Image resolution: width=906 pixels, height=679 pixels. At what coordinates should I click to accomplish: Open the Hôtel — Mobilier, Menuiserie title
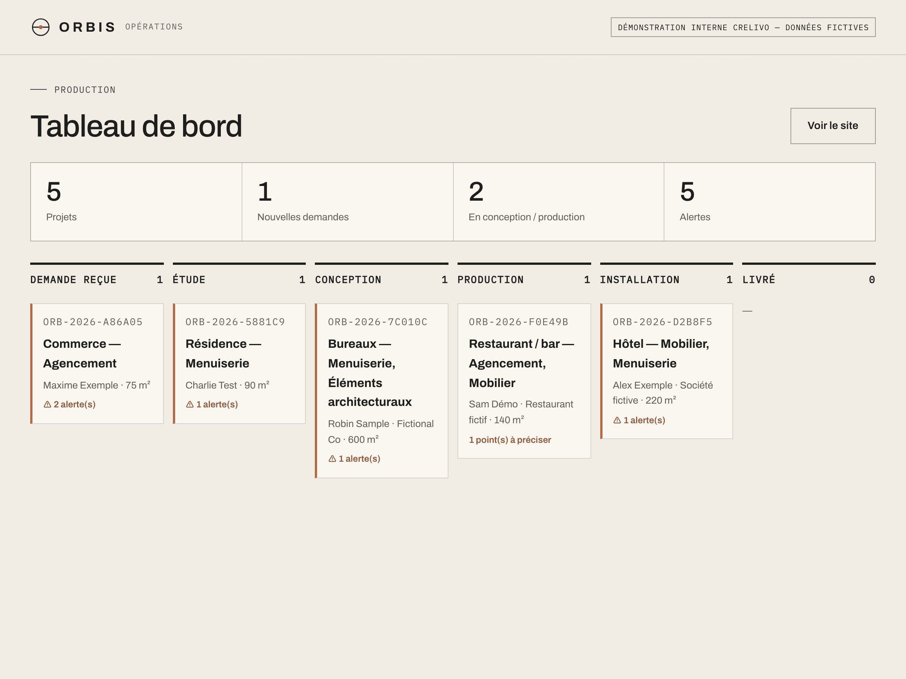[x=661, y=353]
